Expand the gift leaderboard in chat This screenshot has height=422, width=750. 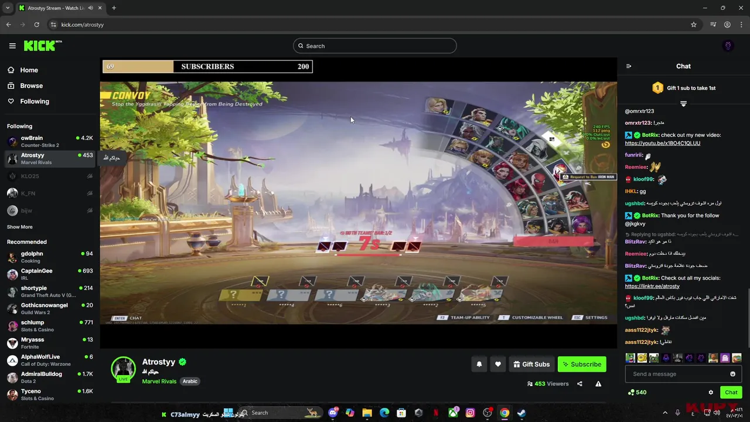pyautogui.click(x=683, y=104)
